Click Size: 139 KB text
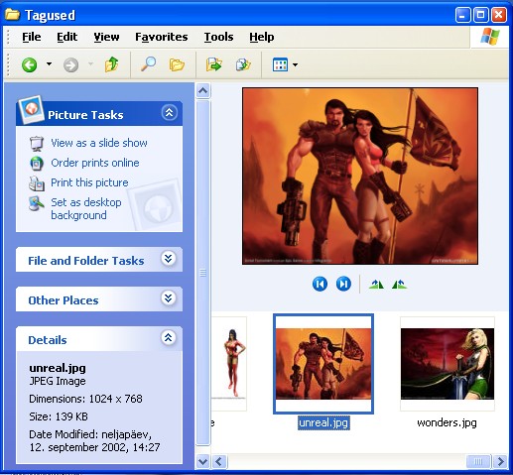This screenshot has height=475, width=513. (59, 416)
